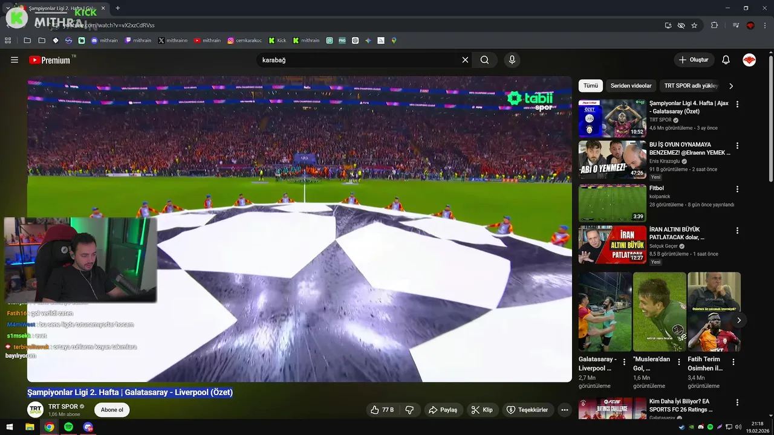Open the Discord mithrain bookmark
Viewport: 774px width, 435px height.
(105, 40)
